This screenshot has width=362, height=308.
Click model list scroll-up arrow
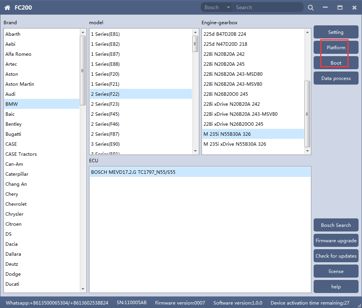pos(195,32)
